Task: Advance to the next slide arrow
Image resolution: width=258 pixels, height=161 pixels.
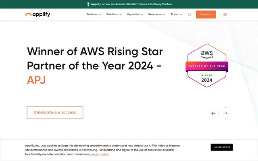Action: pyautogui.click(x=225, y=113)
